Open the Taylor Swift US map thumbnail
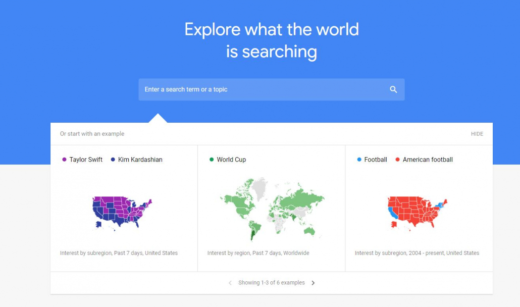 [x=122, y=213]
